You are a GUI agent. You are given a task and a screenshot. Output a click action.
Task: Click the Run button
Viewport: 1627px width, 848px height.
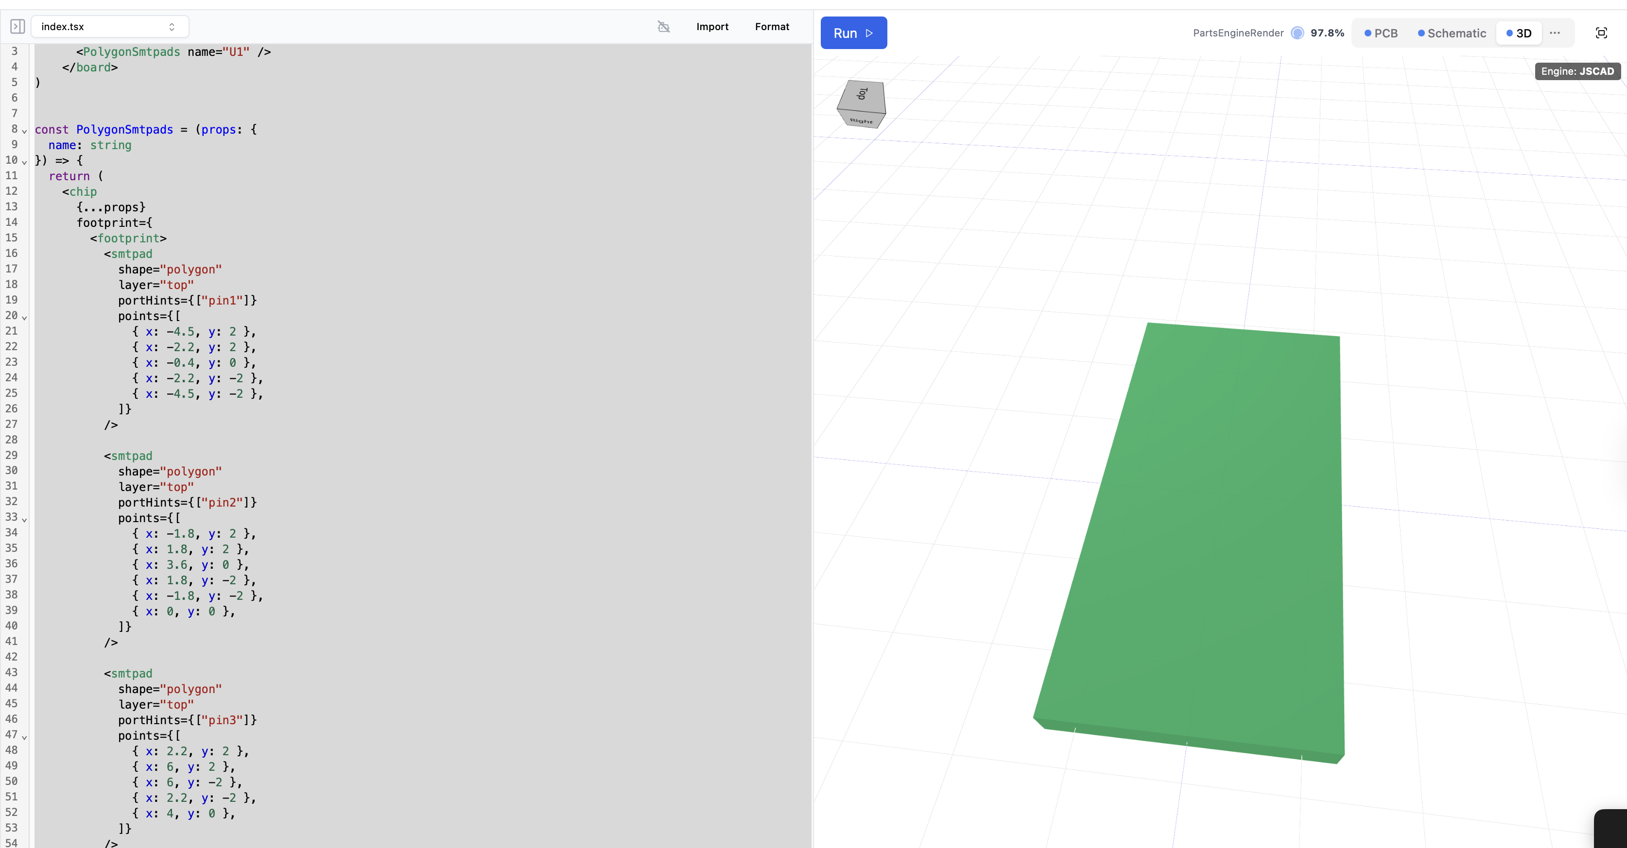tap(853, 33)
